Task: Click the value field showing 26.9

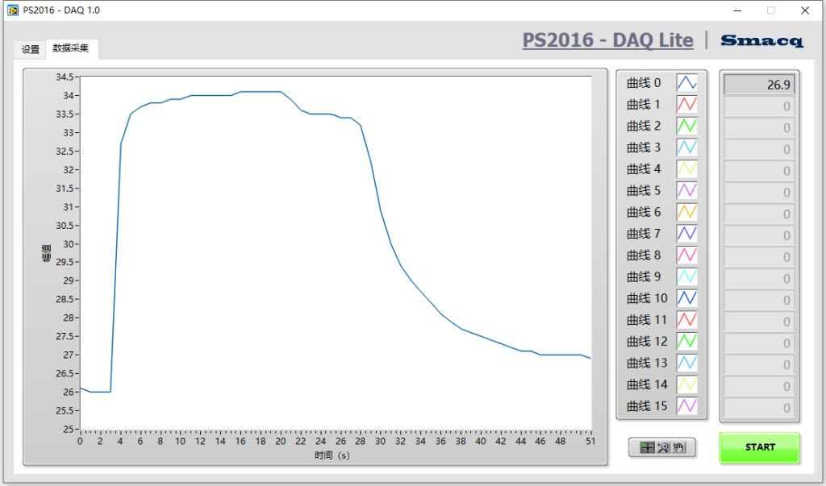Action: (759, 85)
